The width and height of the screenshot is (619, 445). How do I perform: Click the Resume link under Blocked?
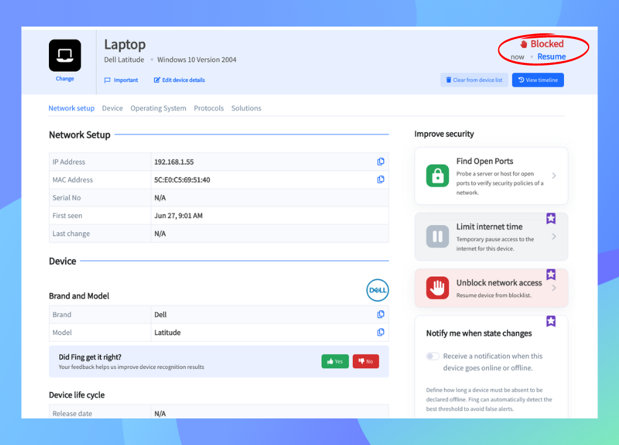pyautogui.click(x=552, y=57)
